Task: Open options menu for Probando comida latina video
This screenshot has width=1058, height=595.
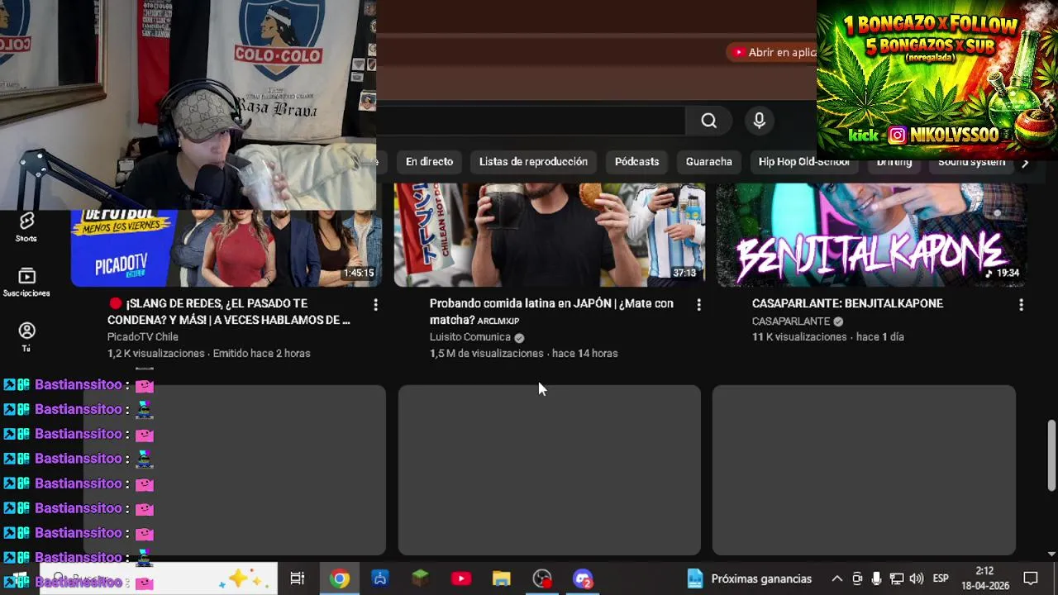Action: tap(698, 305)
